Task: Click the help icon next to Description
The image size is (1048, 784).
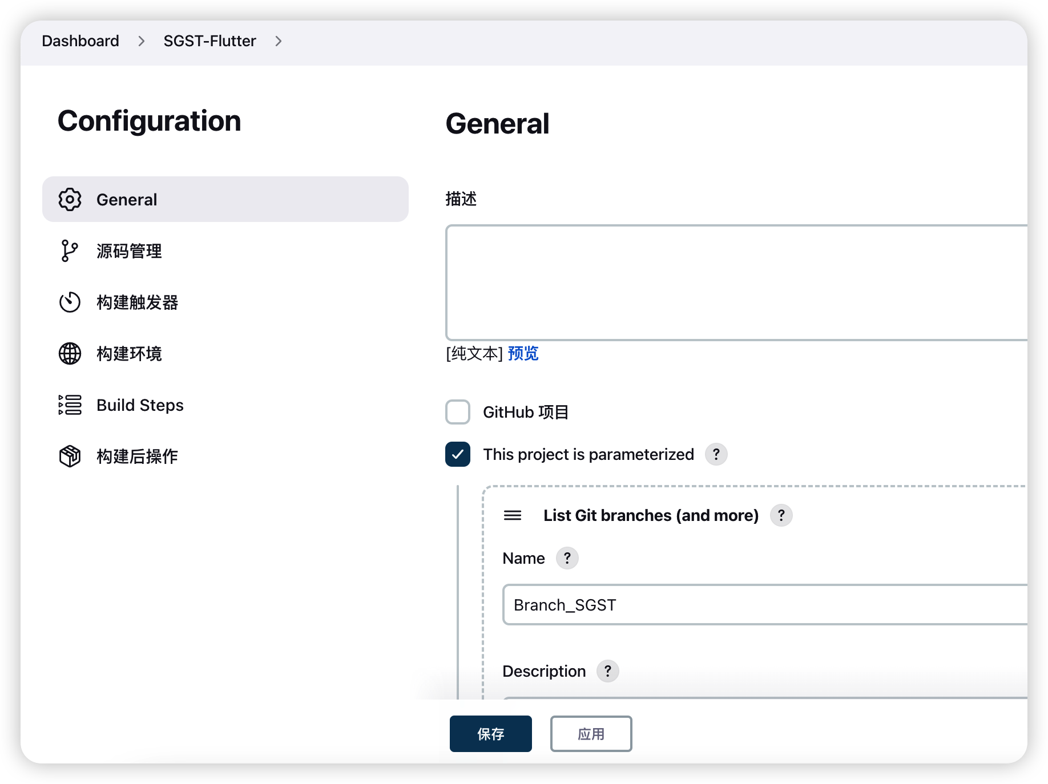Action: (x=607, y=671)
